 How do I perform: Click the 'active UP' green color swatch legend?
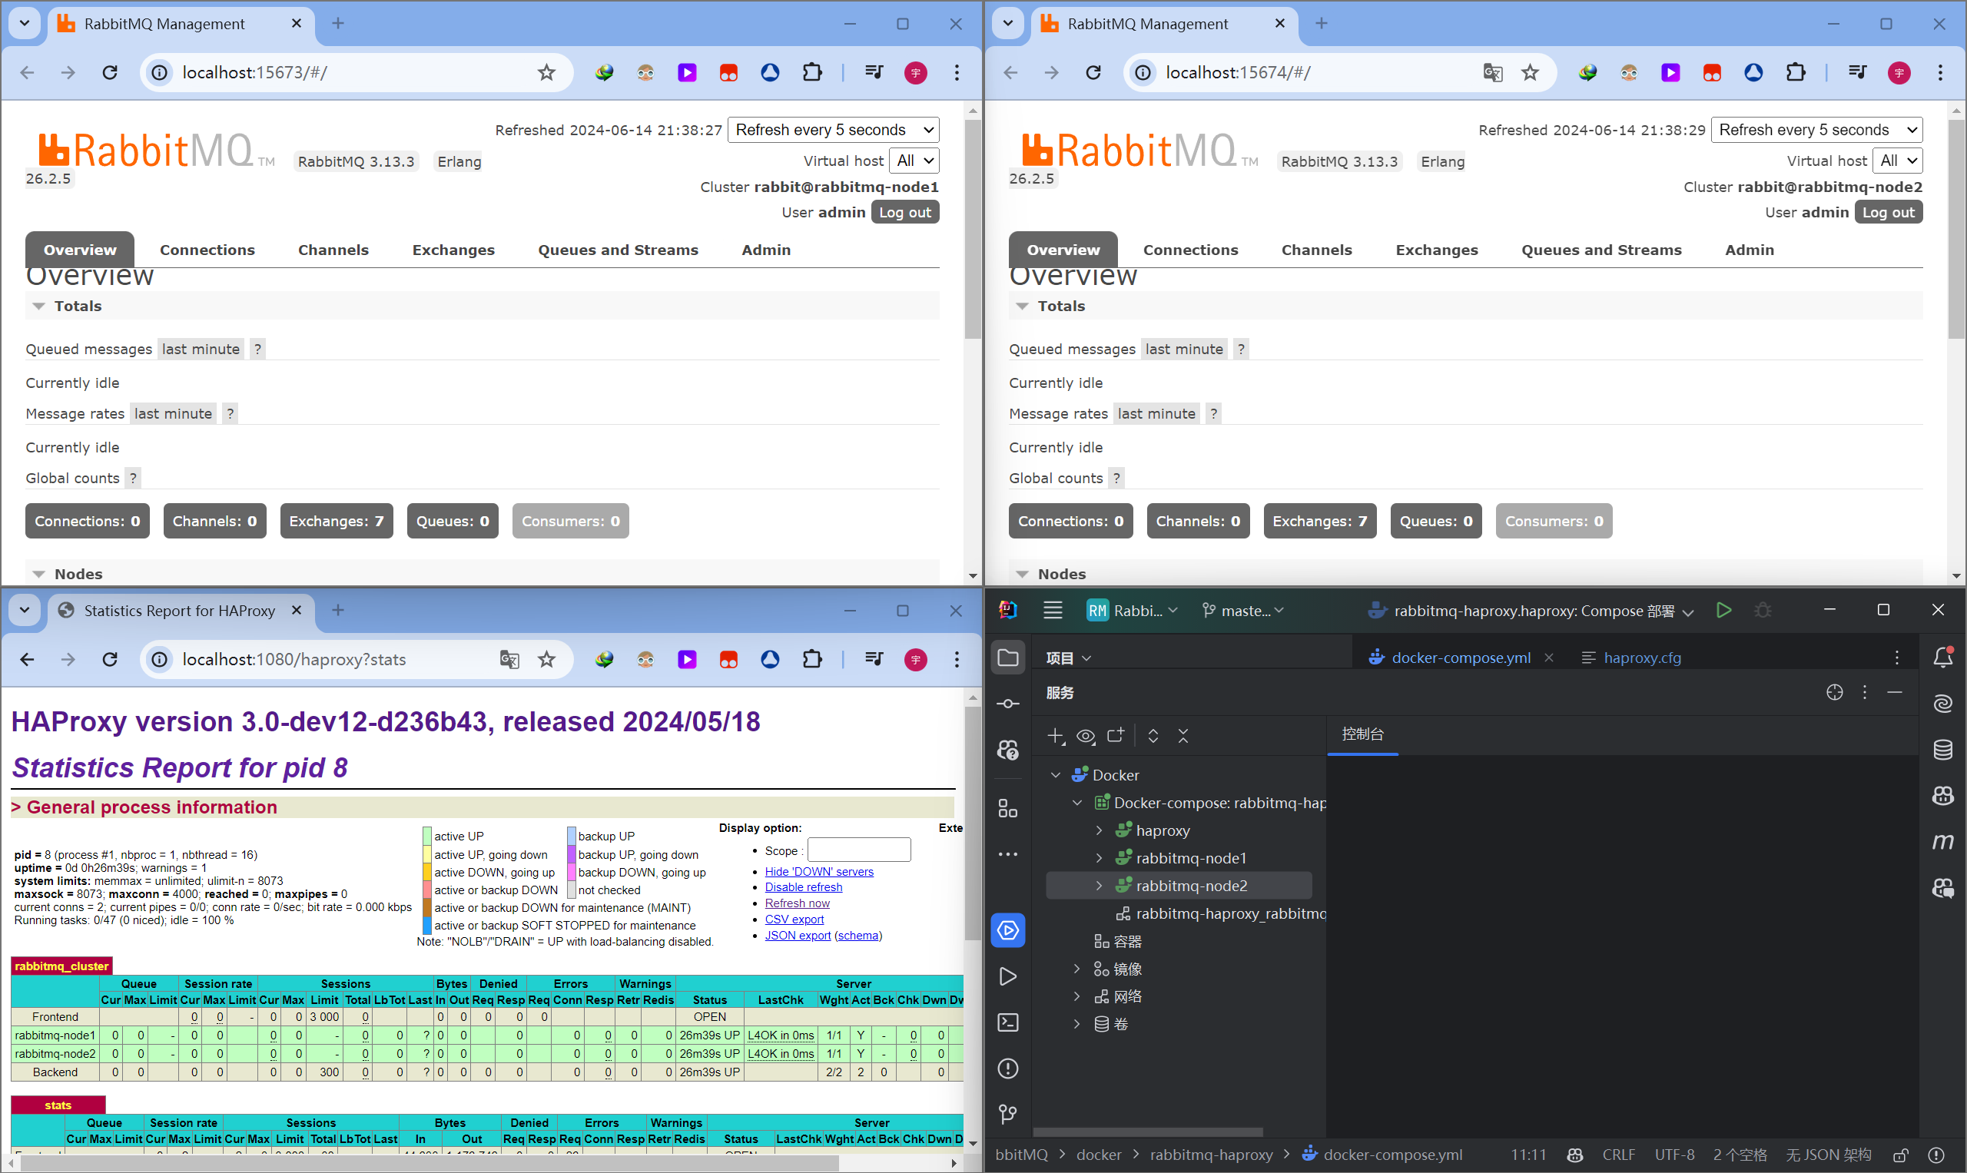(427, 837)
